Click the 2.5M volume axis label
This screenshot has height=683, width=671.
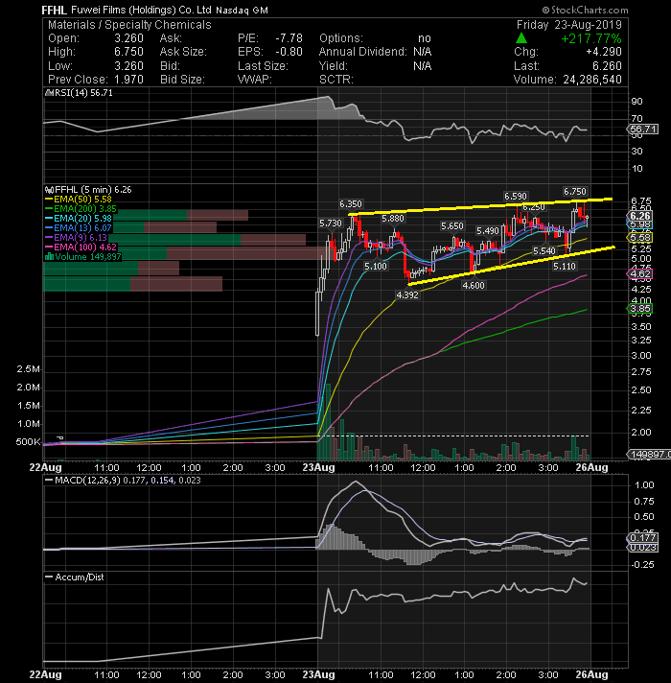pyautogui.click(x=29, y=369)
